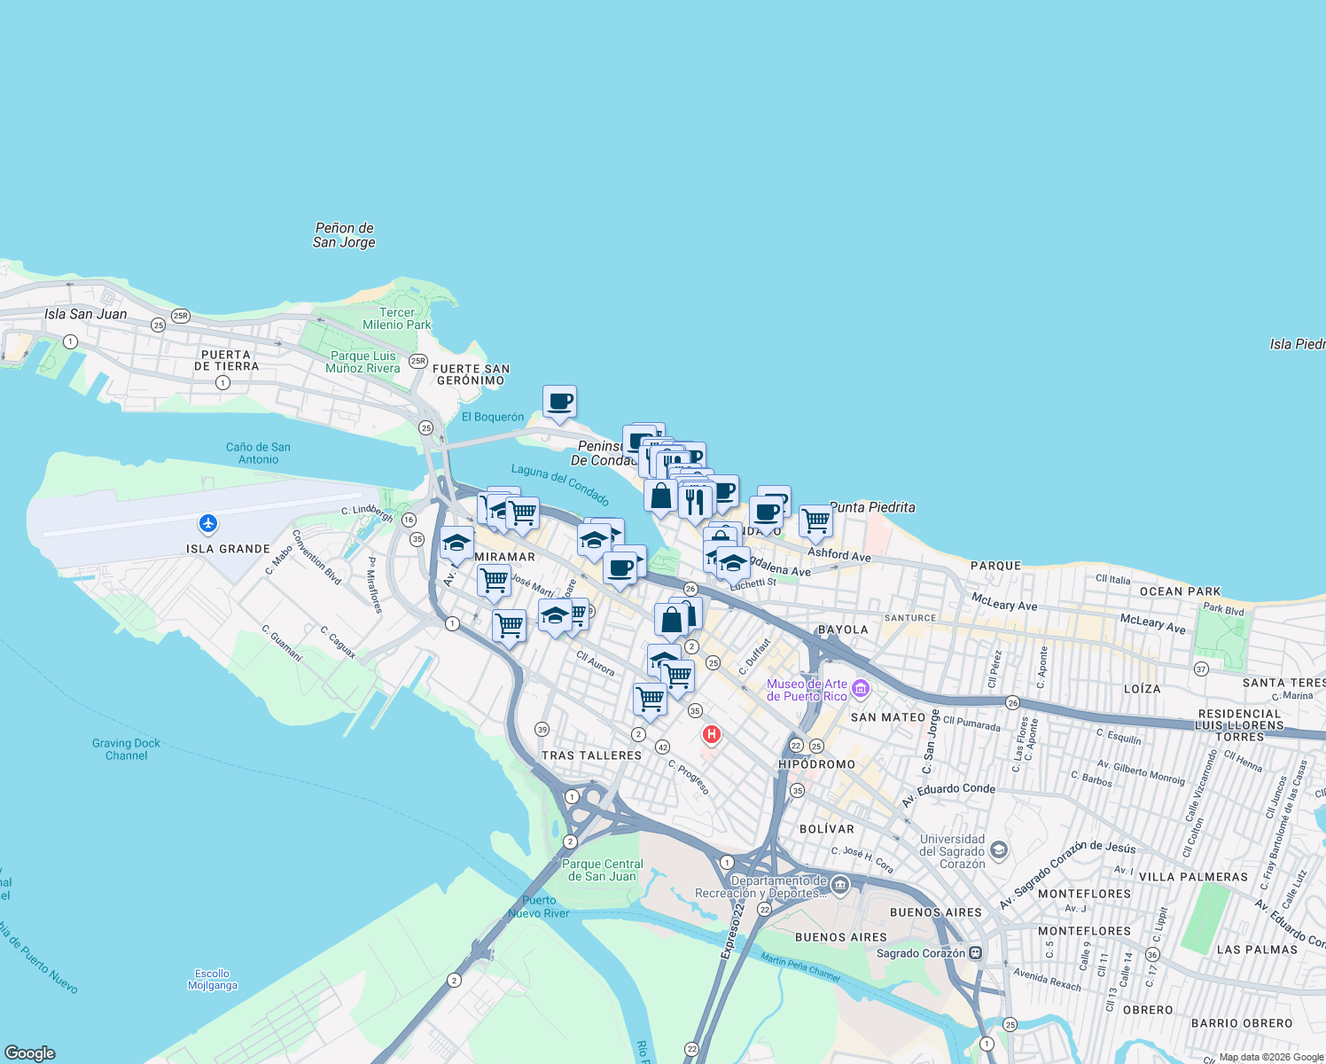The width and height of the screenshot is (1326, 1064).
Task: Click the HIPÓDROMO neighborhood label
Action: (x=816, y=764)
